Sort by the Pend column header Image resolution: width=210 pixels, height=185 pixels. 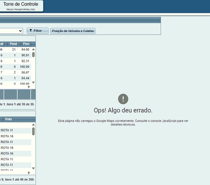pos(13,44)
